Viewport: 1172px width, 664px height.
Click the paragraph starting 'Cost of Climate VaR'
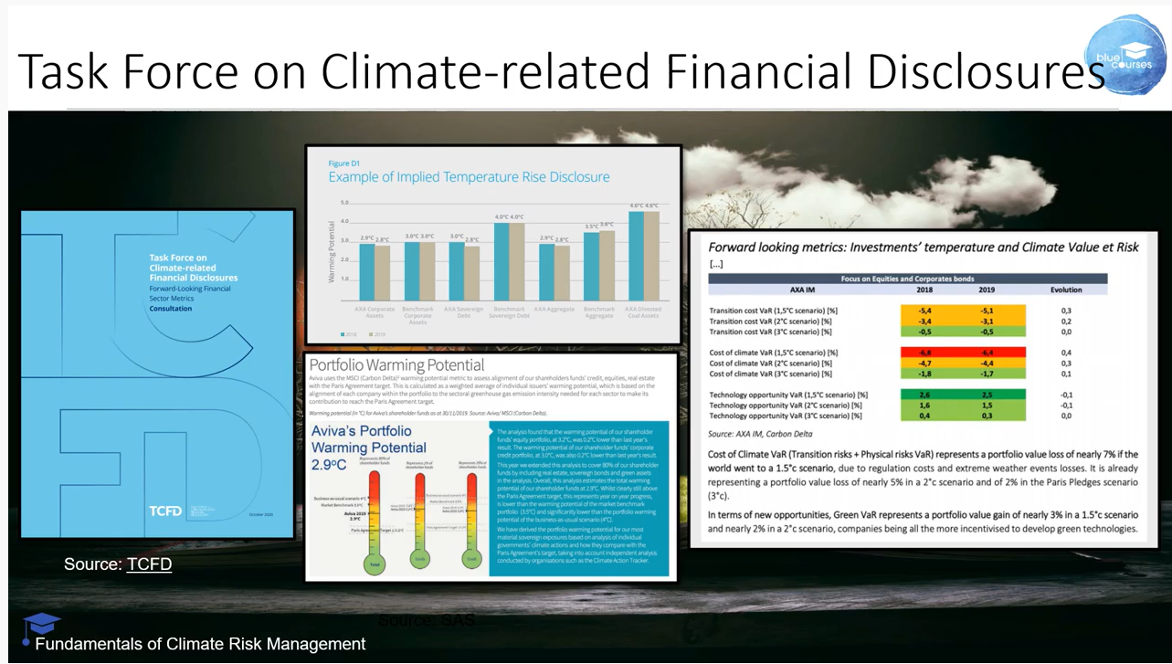924,475
